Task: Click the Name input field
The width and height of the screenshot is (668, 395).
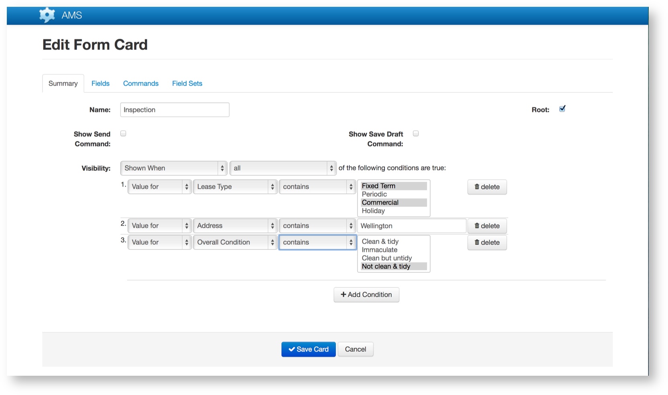Action: (175, 110)
